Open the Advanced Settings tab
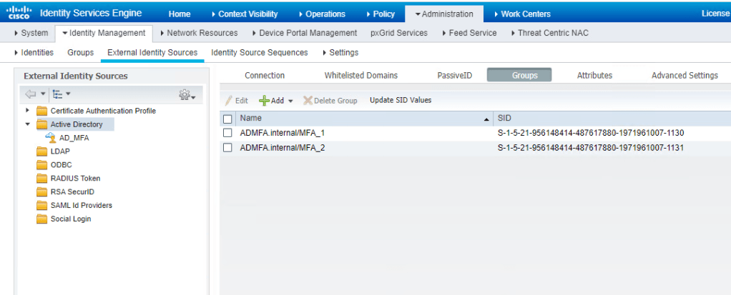Image resolution: width=731 pixels, height=295 pixels. 684,76
